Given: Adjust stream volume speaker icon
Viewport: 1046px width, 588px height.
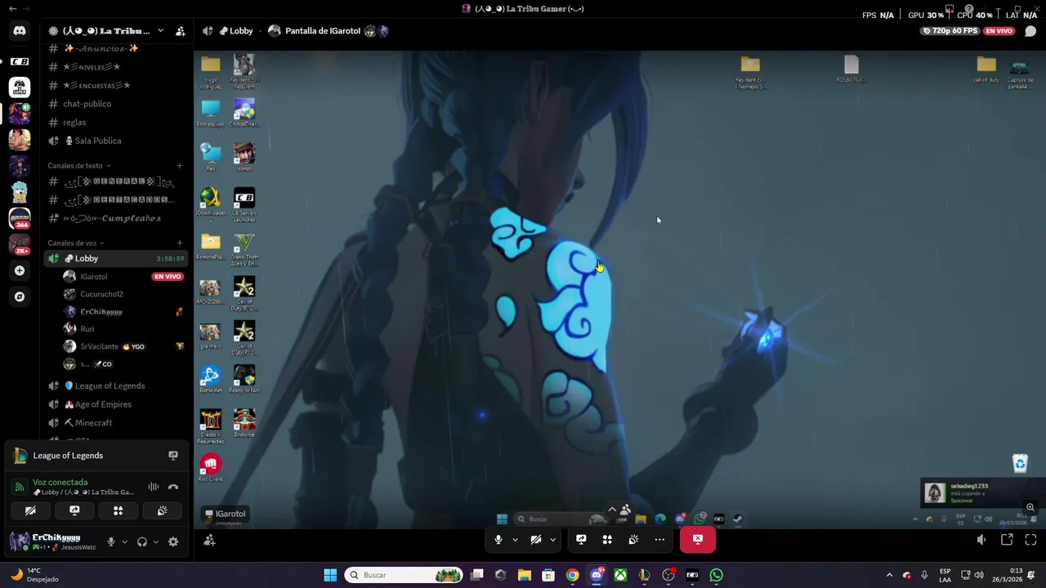Looking at the screenshot, I should pos(981,540).
